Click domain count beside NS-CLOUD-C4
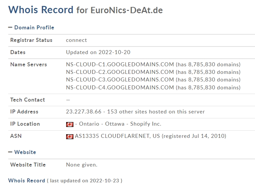255x186 pixels. tap(208, 87)
